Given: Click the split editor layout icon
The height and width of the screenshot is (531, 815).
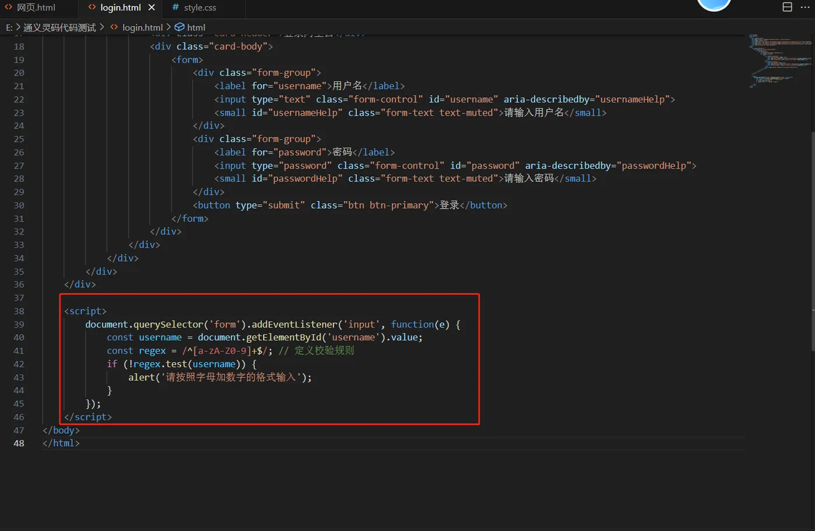Looking at the screenshot, I should coord(787,7).
